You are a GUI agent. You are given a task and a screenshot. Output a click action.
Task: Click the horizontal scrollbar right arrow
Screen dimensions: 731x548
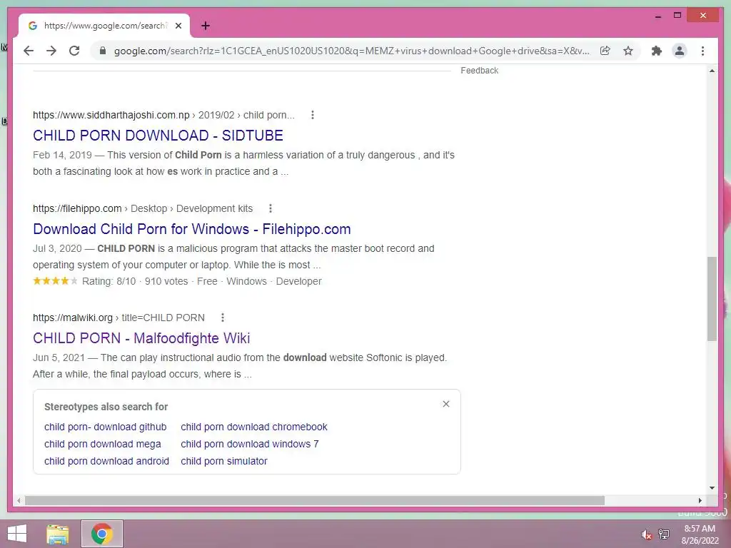(700, 500)
